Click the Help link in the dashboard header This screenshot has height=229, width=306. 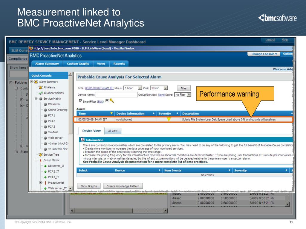pyautogui.click(x=284, y=40)
